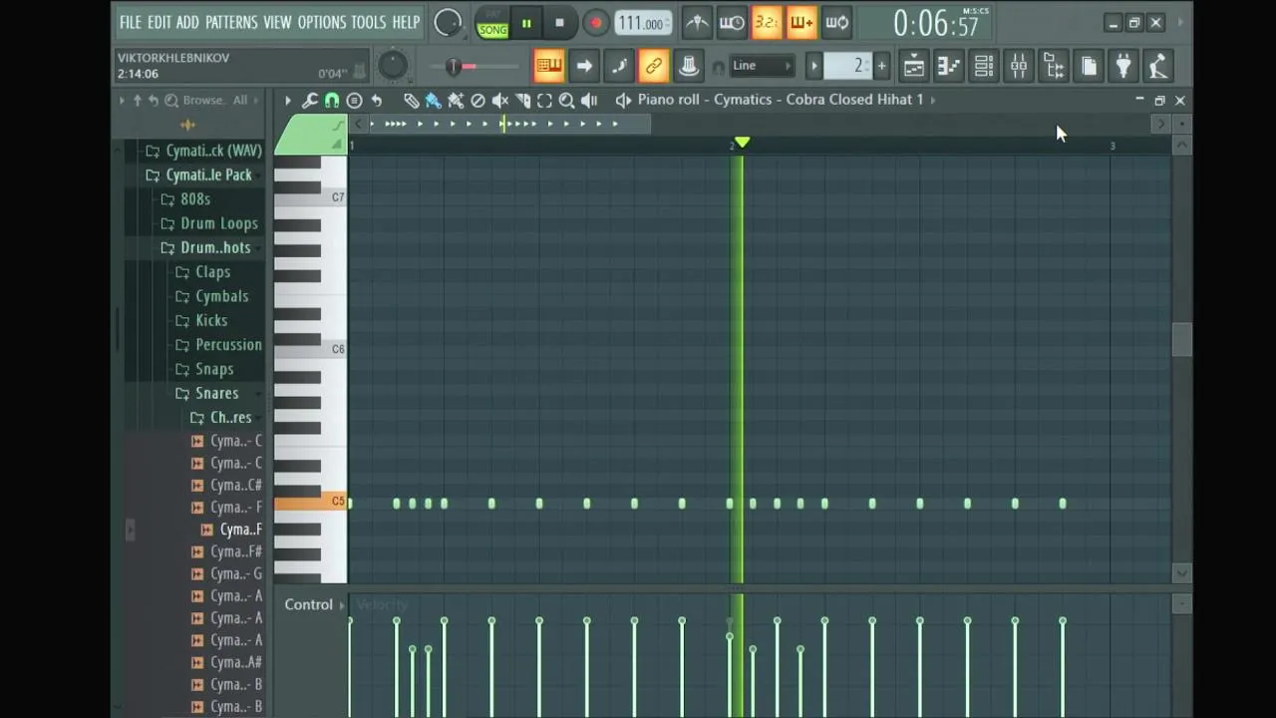Arm recording with the record button
1276x718 pixels.
[x=595, y=23]
